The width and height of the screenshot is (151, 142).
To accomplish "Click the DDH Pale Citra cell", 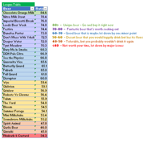I will pyautogui.click(x=19, y=54).
